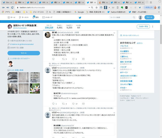Open the d.hatena.ne.jp/okumuraosaka link
This screenshot has height=138, width=162.
point(22,44)
